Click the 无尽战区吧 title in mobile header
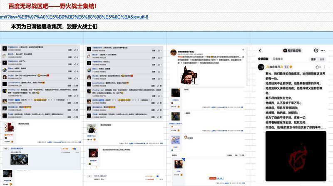Screen dimensions: 333x186 pyautogui.click(x=294, y=50)
